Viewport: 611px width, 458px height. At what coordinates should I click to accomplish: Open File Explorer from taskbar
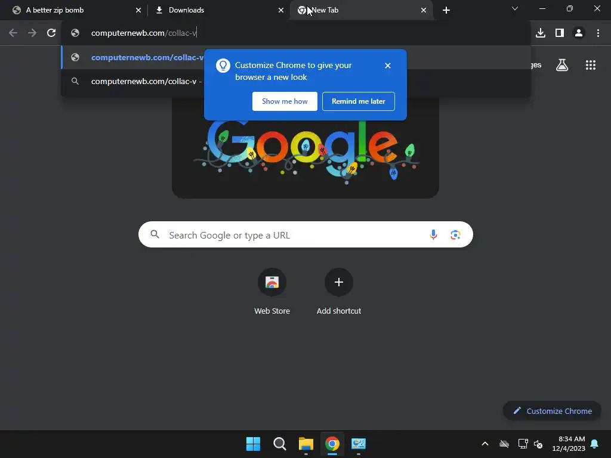(306, 444)
